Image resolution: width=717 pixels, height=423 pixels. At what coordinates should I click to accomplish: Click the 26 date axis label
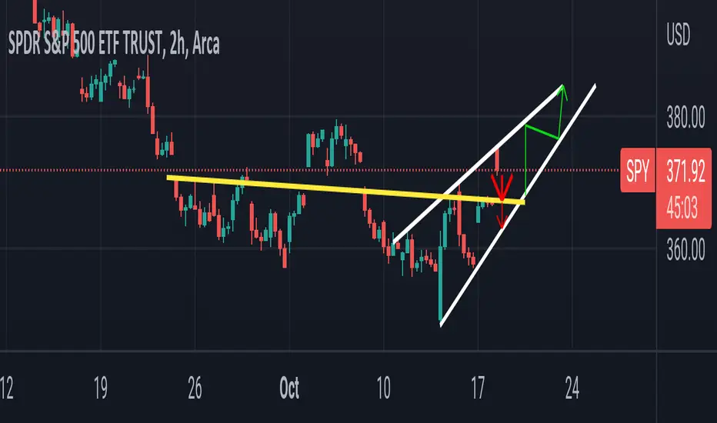pyautogui.click(x=195, y=388)
